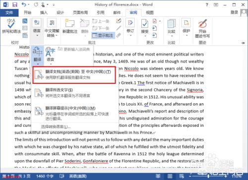
Task: Click the user avatar next to 登录
Action: tap(244, 12)
